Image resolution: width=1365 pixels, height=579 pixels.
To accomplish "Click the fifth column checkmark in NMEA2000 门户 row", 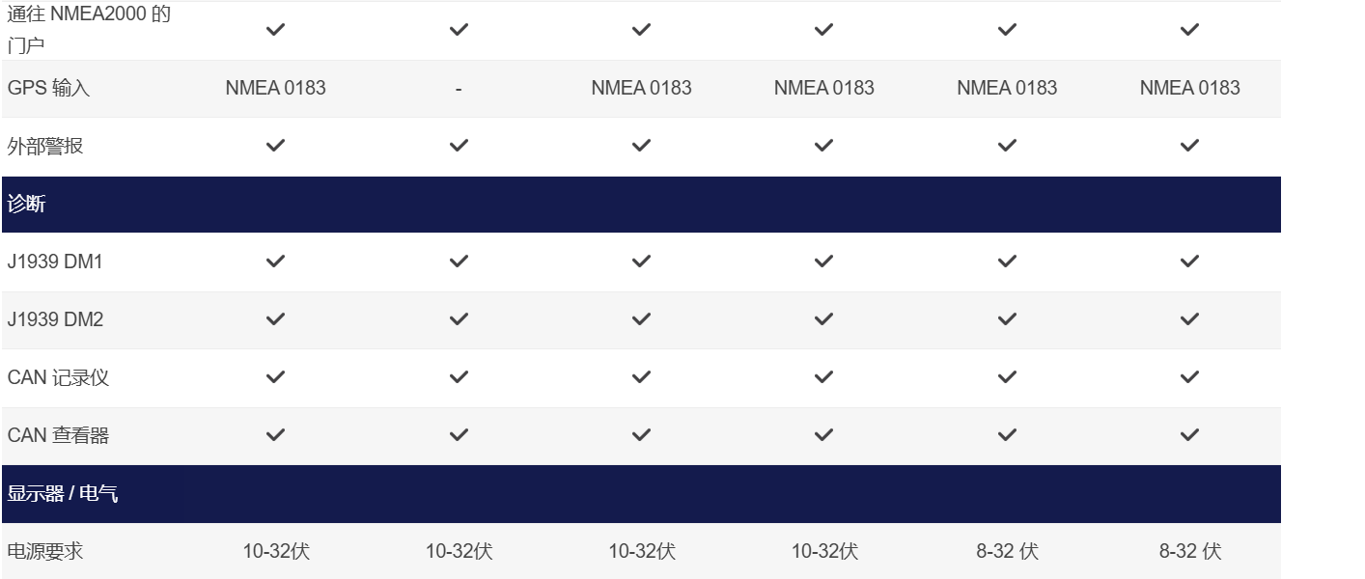I will 1007,30.
